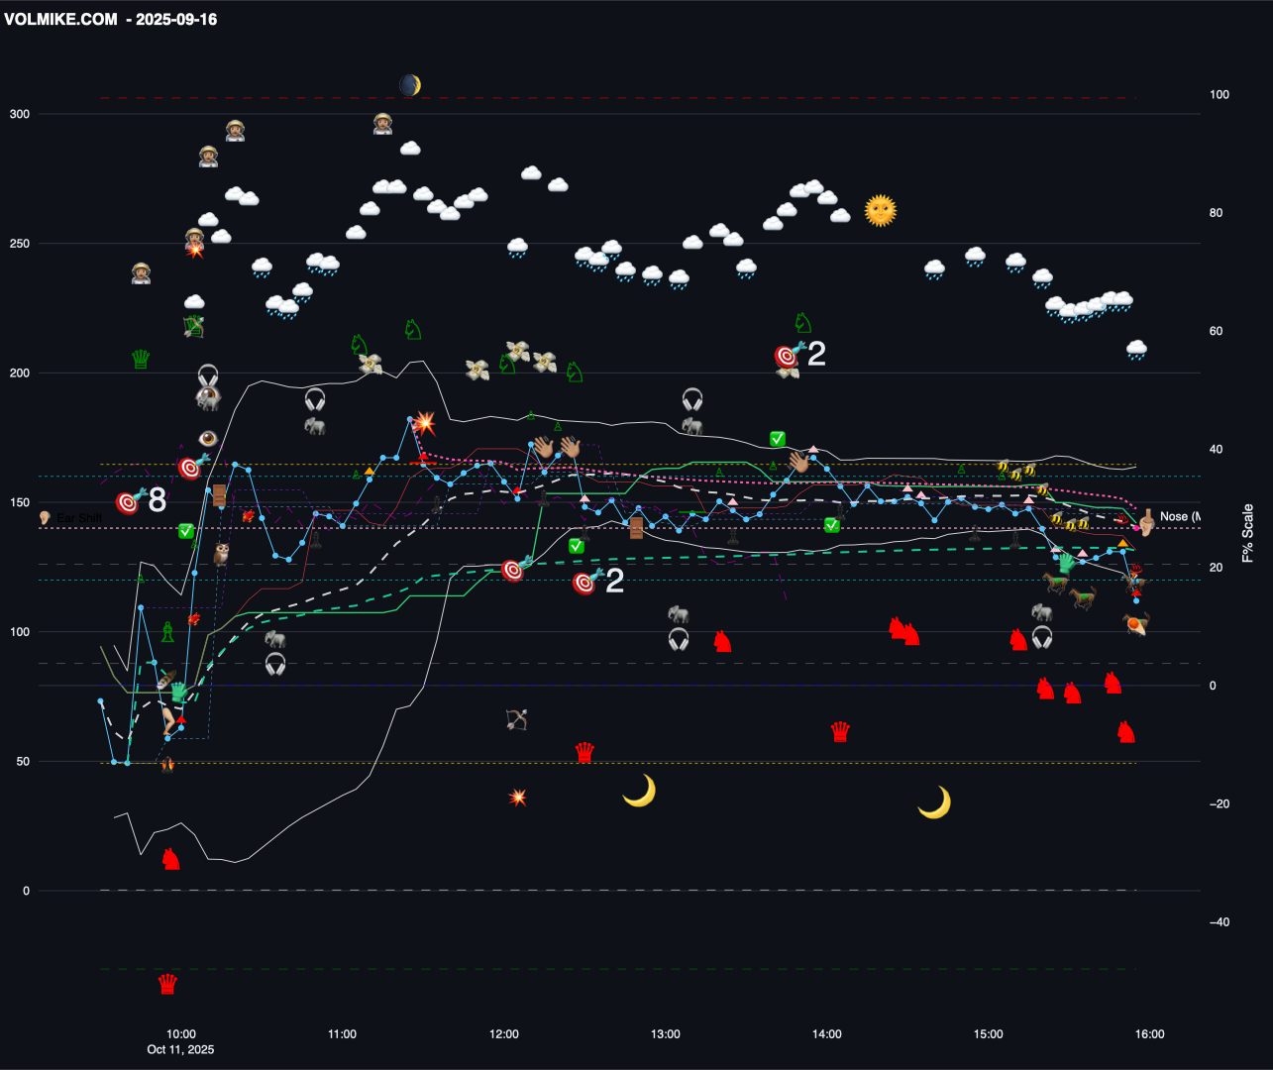Click the green check mark near 14:00
The width and height of the screenshot is (1273, 1070).
(x=832, y=525)
